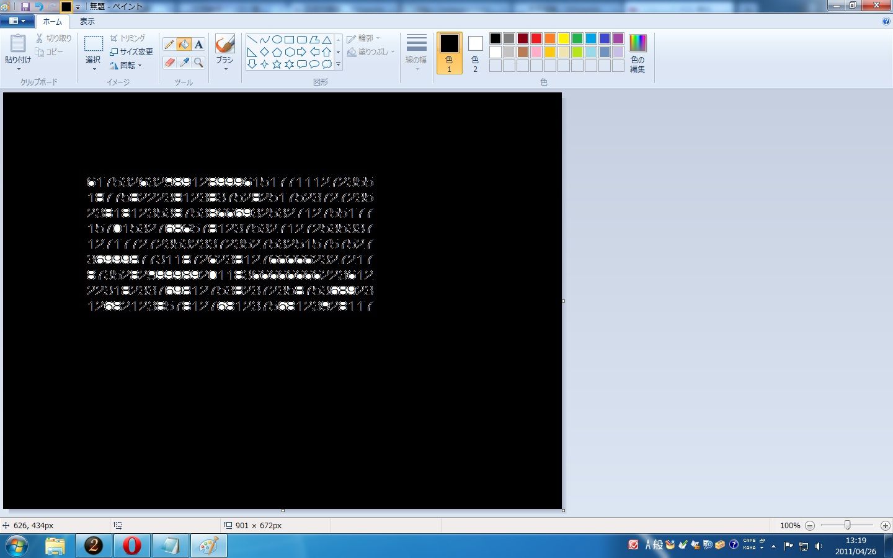Open the 輪郭 outline dropdown
Viewport: 893px width, 558px height.
(363, 38)
